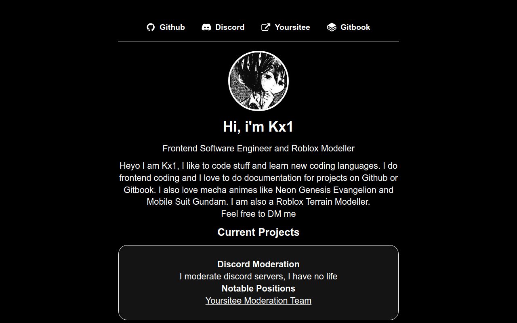Visit the Gitbook nav link text
The image size is (517, 323).
click(x=355, y=27)
